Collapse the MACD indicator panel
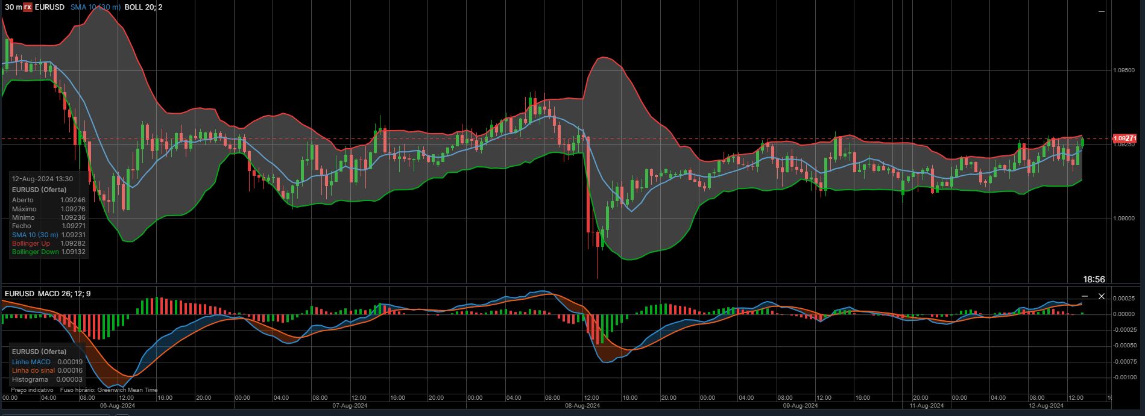Image resolution: width=1145 pixels, height=416 pixels. pyautogui.click(x=1084, y=296)
